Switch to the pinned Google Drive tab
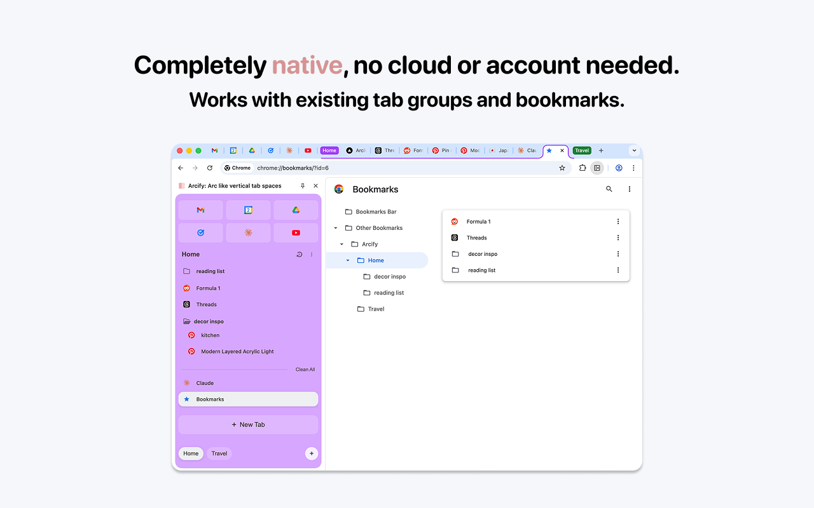This screenshot has height=508, width=814. [252, 150]
